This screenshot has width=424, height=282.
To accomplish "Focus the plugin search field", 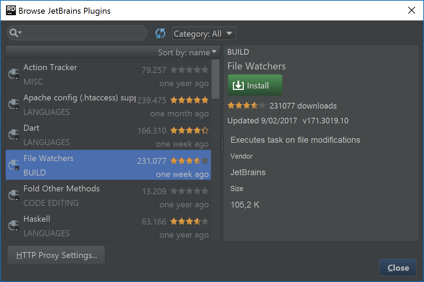I will point(77,33).
